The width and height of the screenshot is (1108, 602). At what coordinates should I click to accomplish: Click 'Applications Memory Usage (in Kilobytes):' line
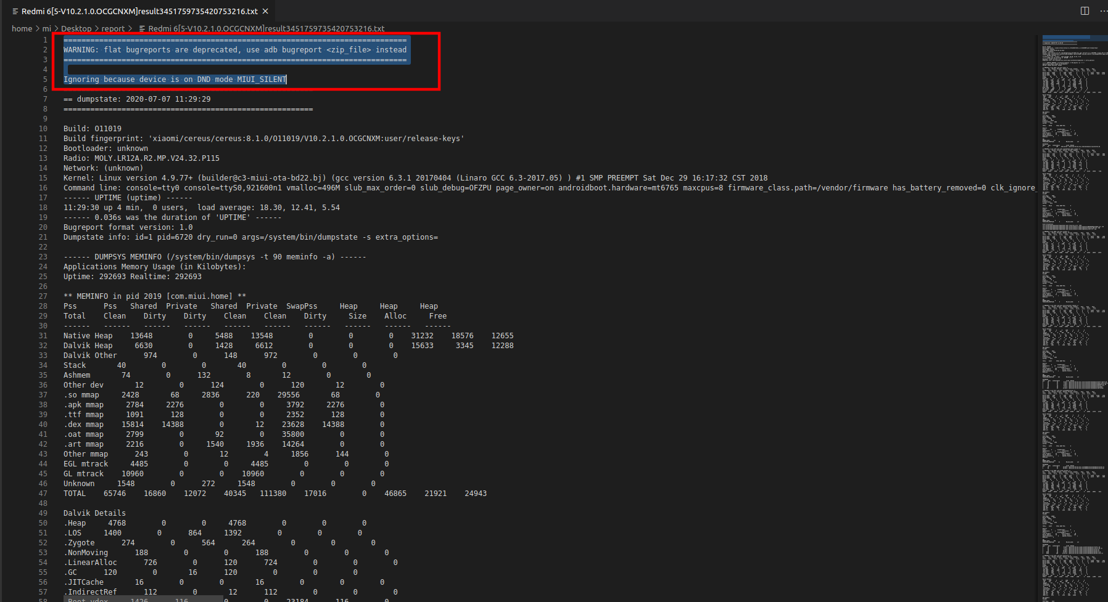pos(155,267)
